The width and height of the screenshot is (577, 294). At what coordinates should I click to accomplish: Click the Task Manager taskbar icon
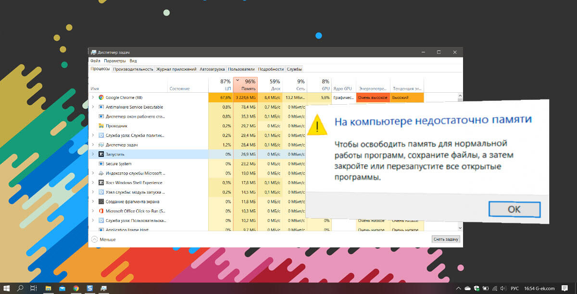[104, 288]
